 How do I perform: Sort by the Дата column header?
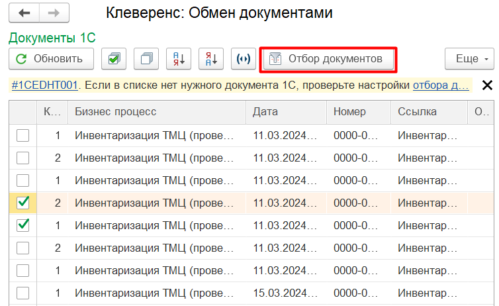pyautogui.click(x=286, y=112)
